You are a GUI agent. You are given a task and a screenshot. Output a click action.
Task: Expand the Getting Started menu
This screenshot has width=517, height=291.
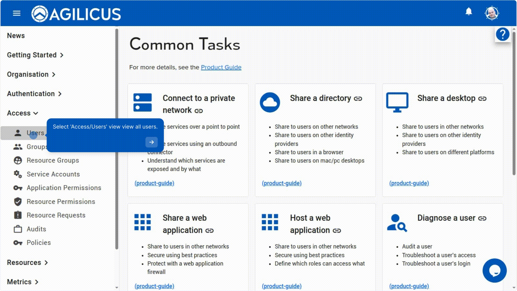pos(35,55)
